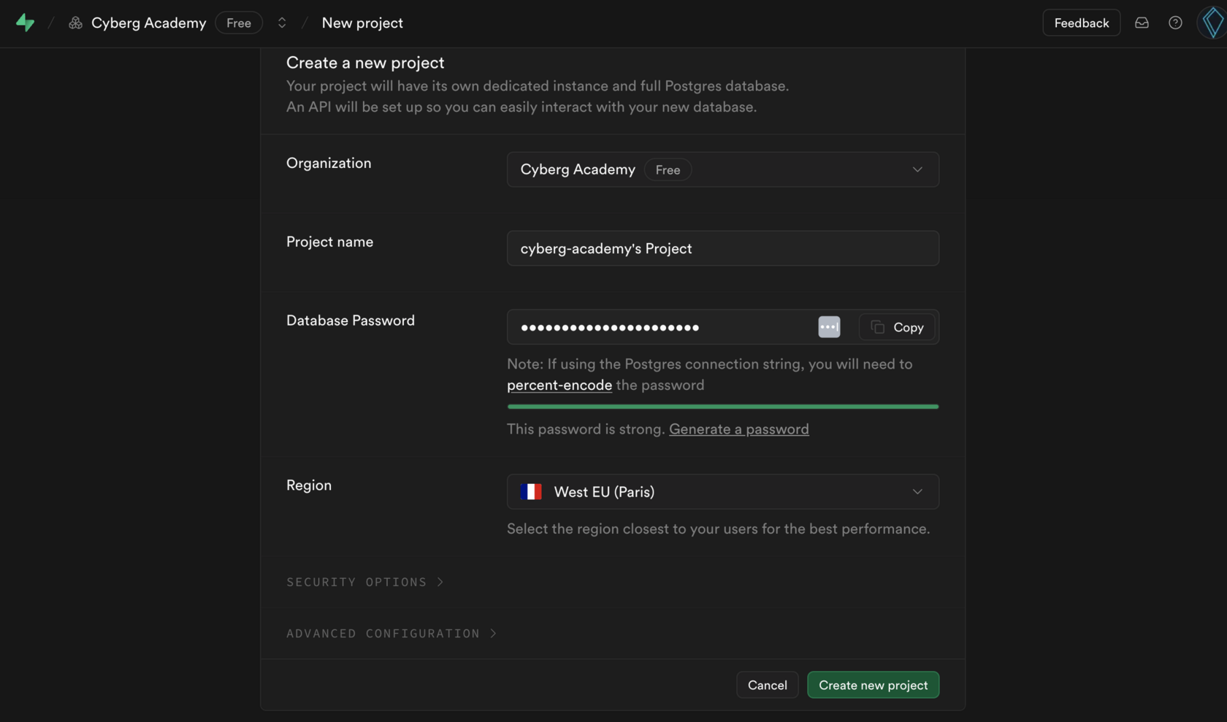Copy the database password
Viewport: 1227px width, 722px height.
(x=897, y=327)
